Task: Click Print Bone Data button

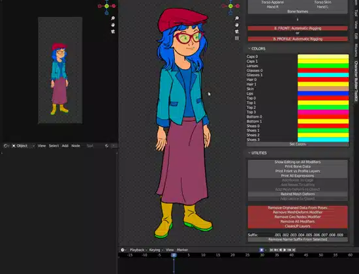Action: tap(298, 166)
